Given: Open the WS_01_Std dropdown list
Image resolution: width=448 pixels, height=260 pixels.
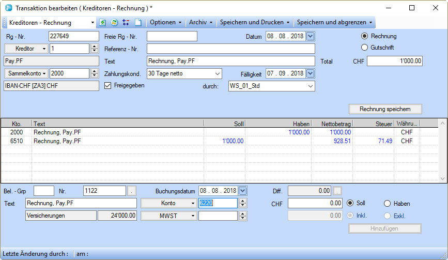Looking at the screenshot, I should [310, 86].
